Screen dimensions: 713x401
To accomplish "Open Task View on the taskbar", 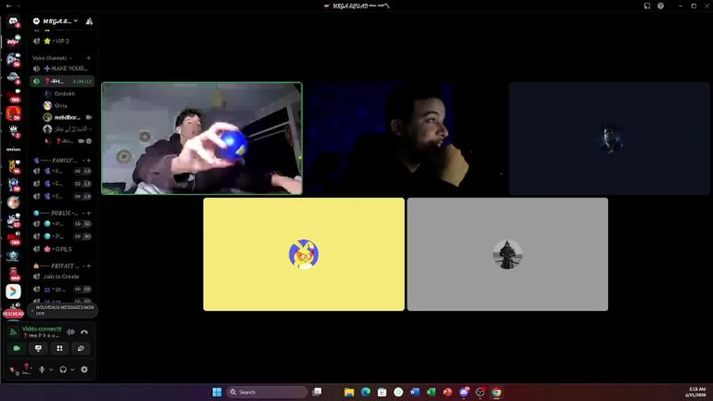I will click(x=317, y=392).
